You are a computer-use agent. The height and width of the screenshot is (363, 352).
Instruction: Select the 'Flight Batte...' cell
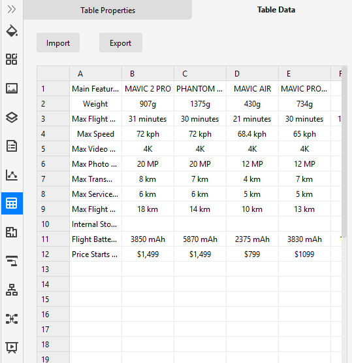click(96, 239)
